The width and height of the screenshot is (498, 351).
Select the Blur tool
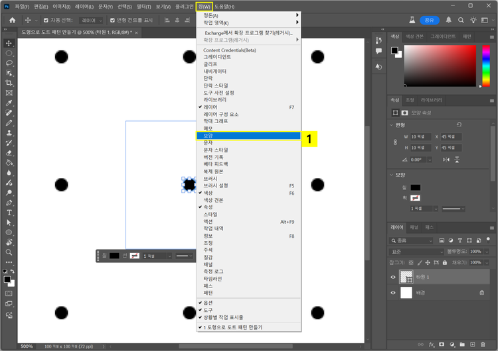point(9,173)
